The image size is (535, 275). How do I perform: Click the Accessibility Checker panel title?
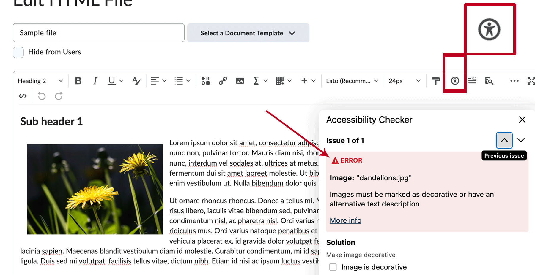pyautogui.click(x=369, y=120)
